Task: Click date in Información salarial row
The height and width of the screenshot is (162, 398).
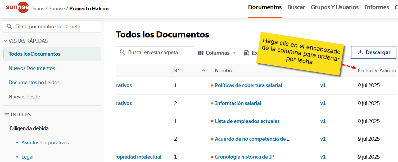Action: tap(369, 103)
